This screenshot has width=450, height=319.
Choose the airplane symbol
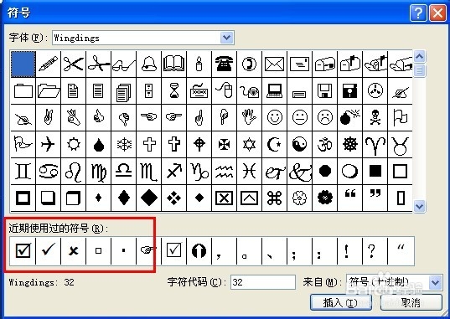(49, 144)
